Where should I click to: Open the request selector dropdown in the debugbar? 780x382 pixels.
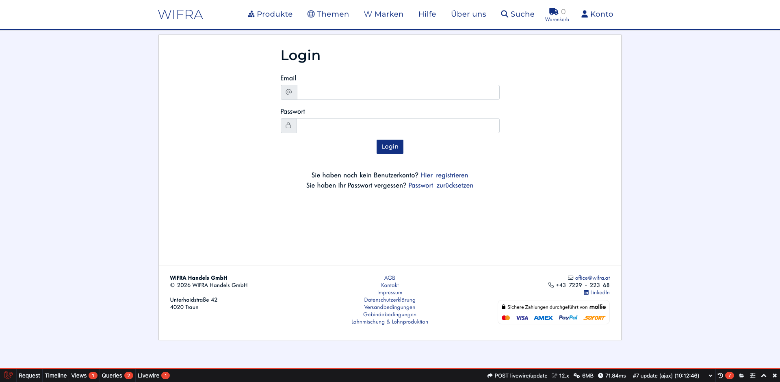pos(711,376)
